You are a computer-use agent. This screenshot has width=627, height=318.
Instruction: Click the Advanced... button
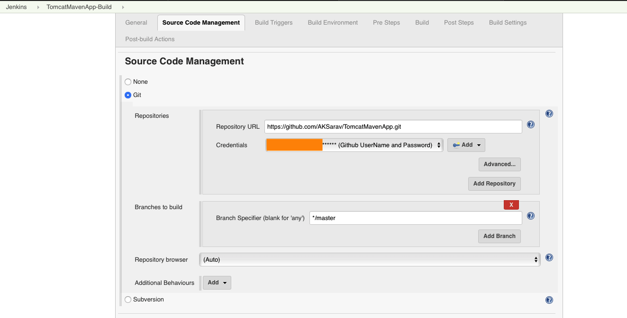pyautogui.click(x=500, y=164)
